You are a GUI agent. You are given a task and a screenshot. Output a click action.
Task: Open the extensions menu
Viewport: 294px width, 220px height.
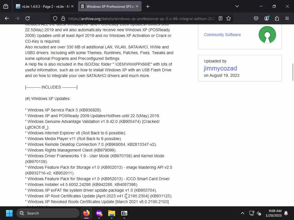[x=277, y=18]
